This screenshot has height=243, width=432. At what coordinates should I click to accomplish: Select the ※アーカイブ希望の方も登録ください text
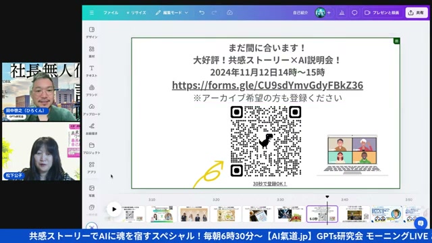tap(267, 98)
